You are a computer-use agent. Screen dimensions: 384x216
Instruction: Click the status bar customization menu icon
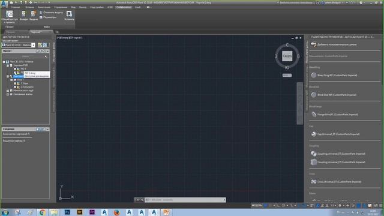(x=381, y=205)
